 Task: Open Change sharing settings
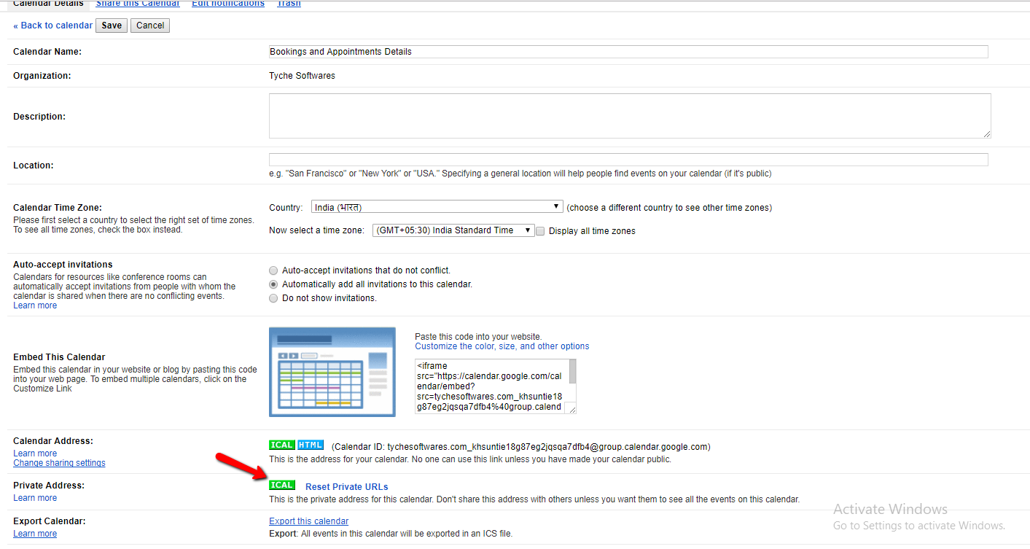click(x=59, y=462)
